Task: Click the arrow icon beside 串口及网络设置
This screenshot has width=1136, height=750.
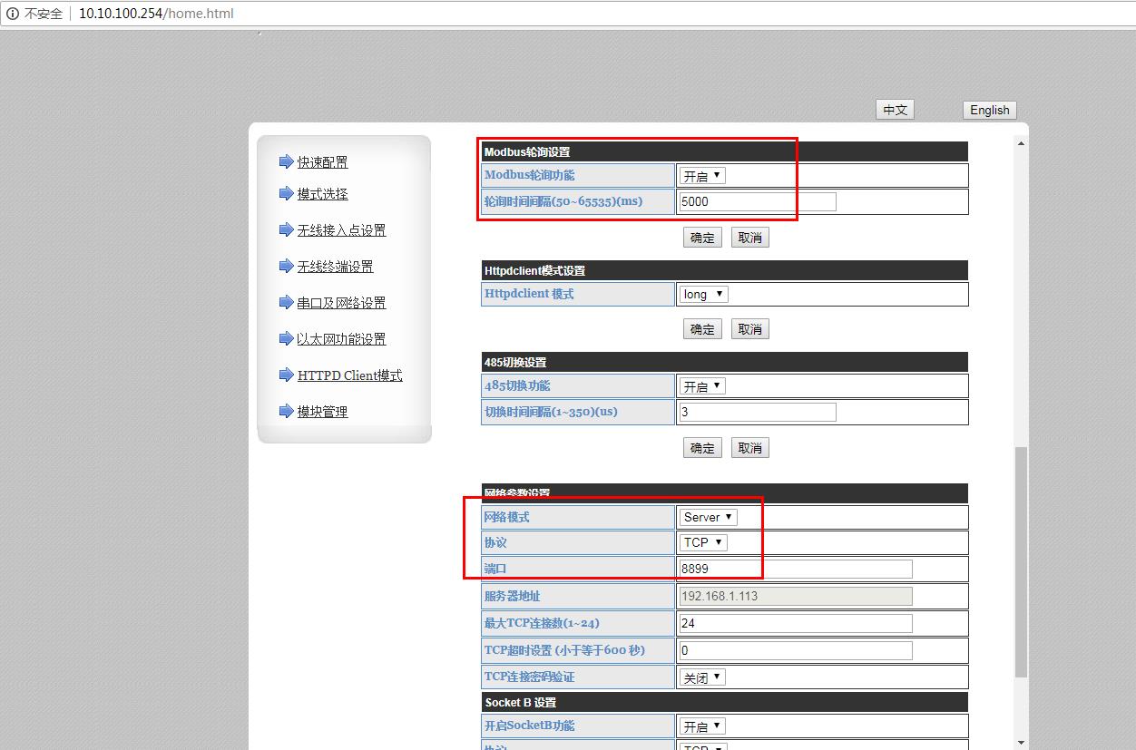Action: (286, 302)
